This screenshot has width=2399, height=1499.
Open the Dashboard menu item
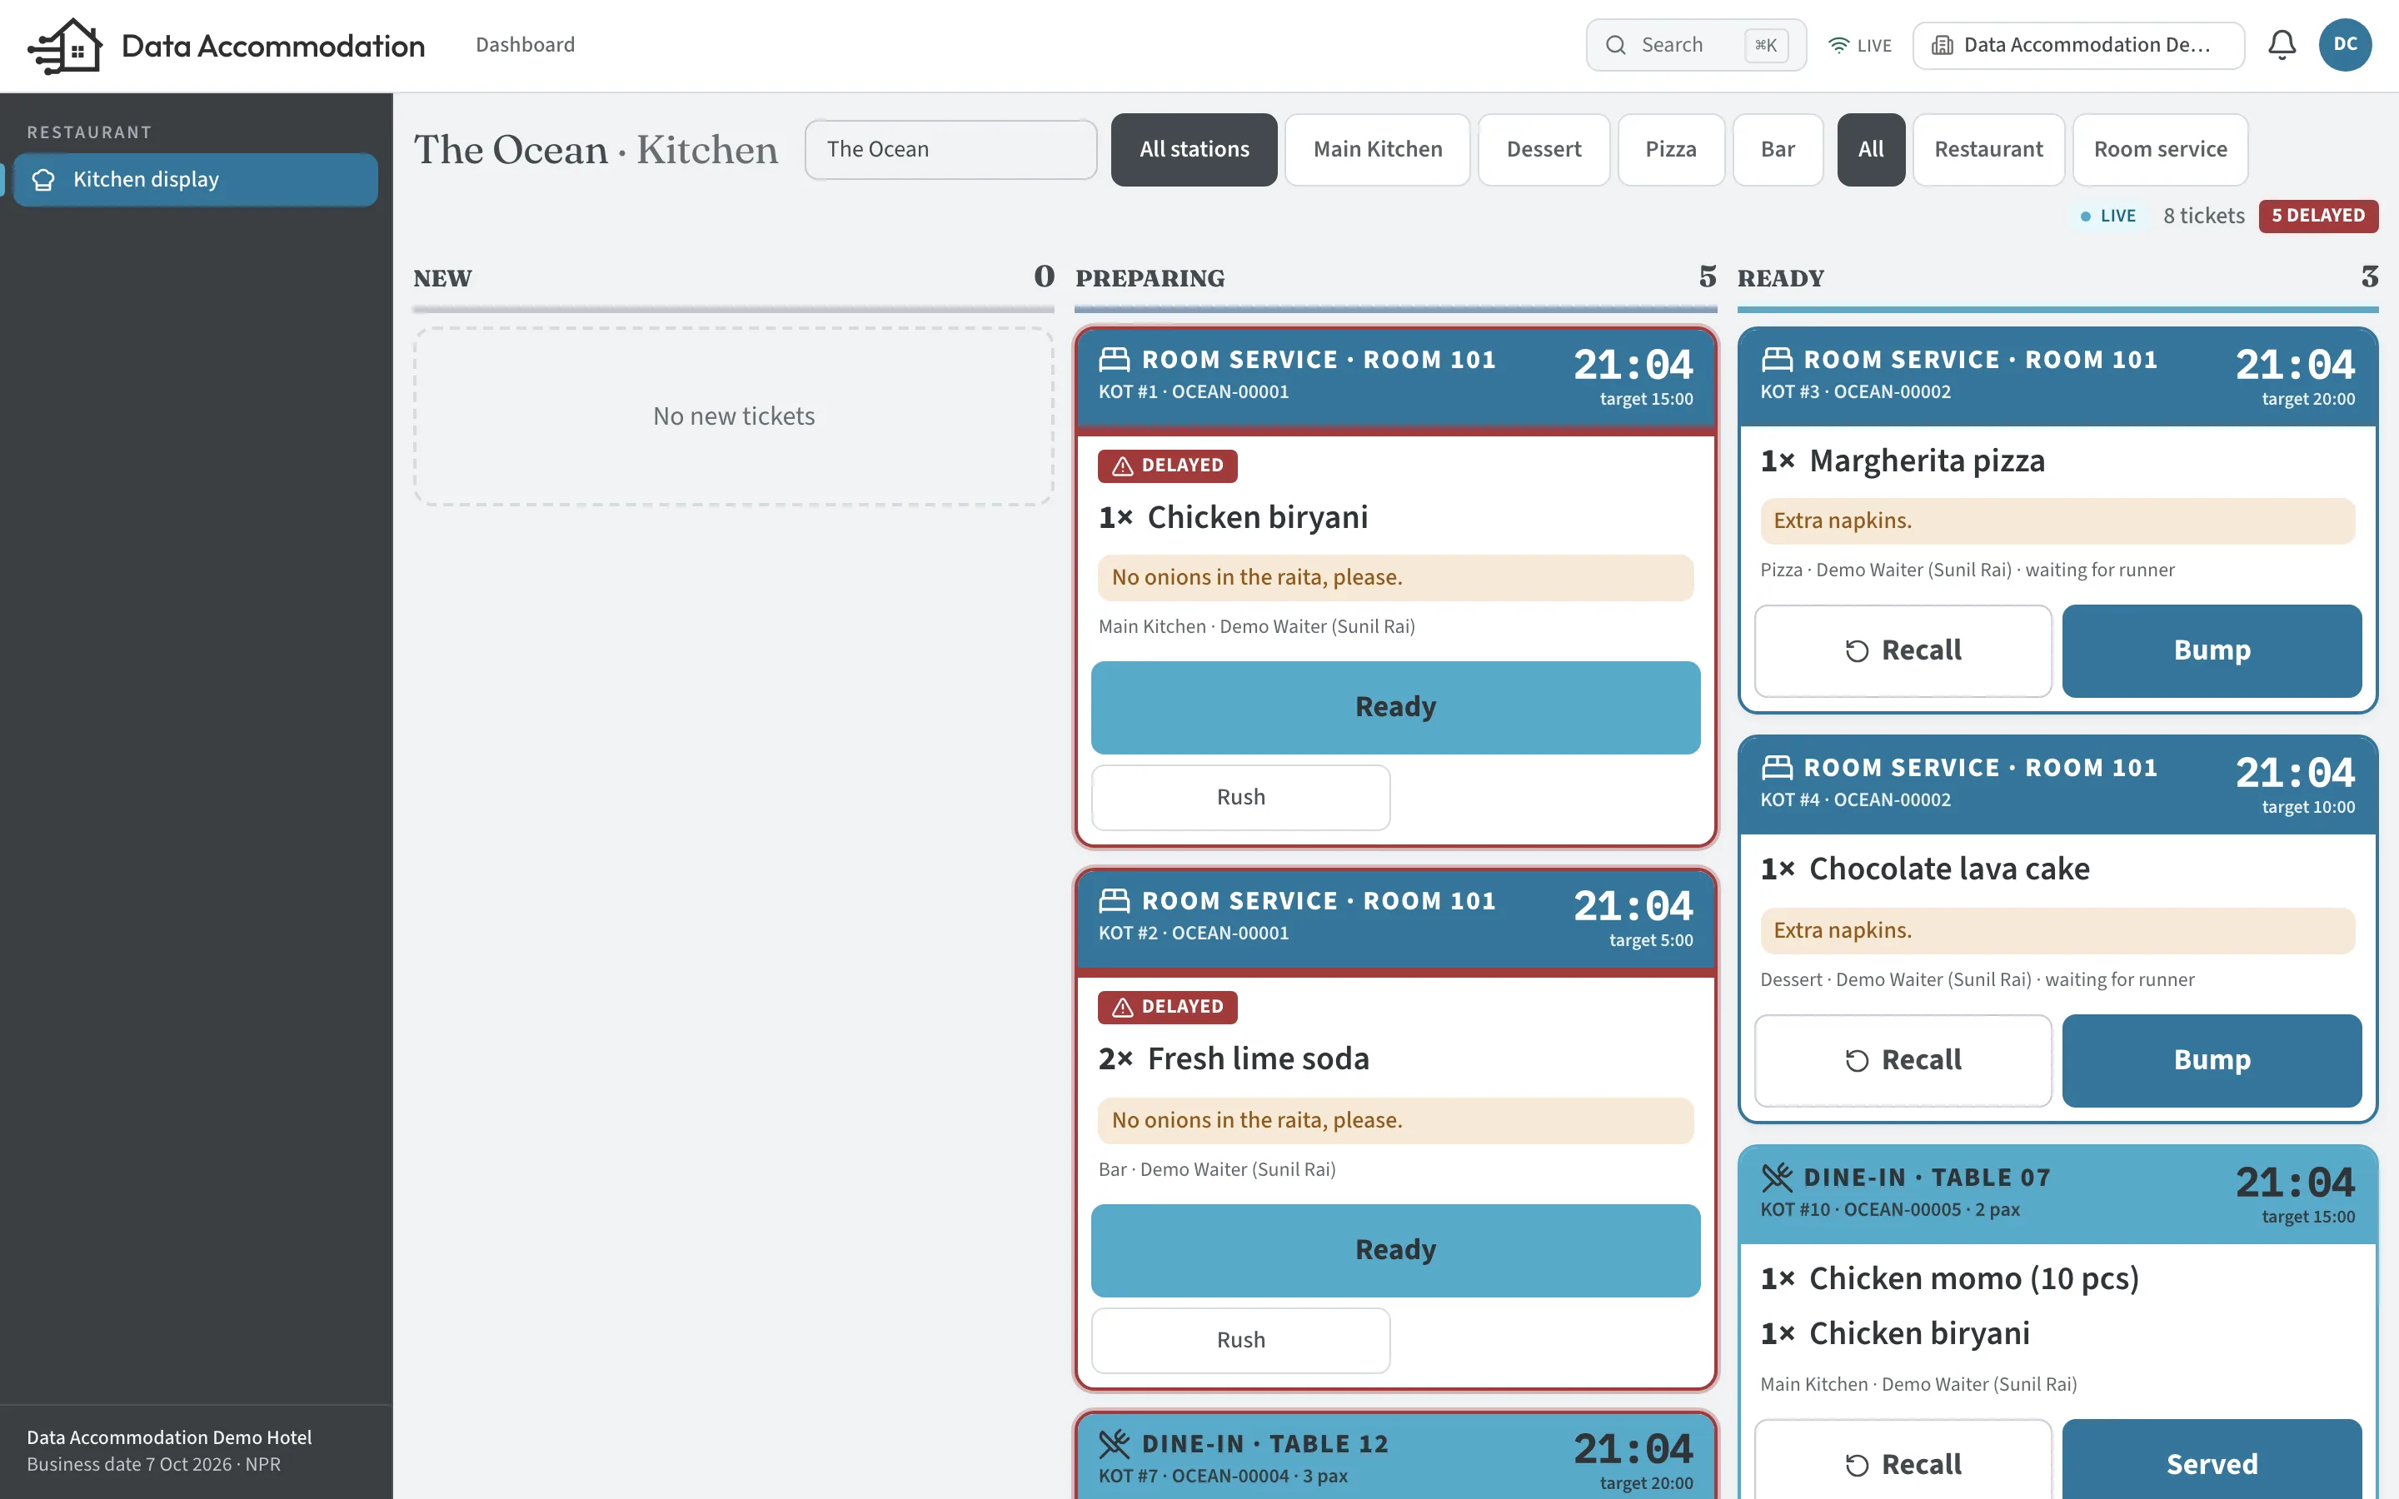(525, 45)
